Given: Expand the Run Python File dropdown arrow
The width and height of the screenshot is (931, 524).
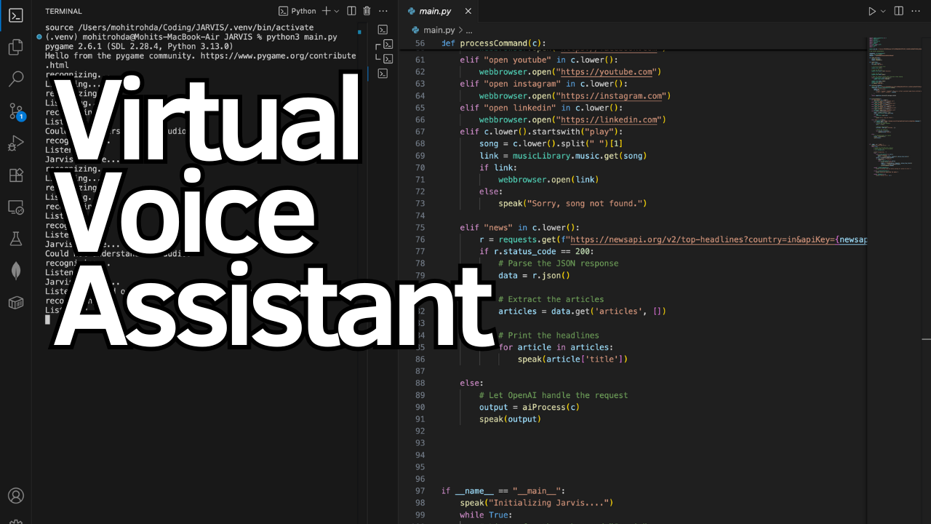Looking at the screenshot, I should click(883, 11).
